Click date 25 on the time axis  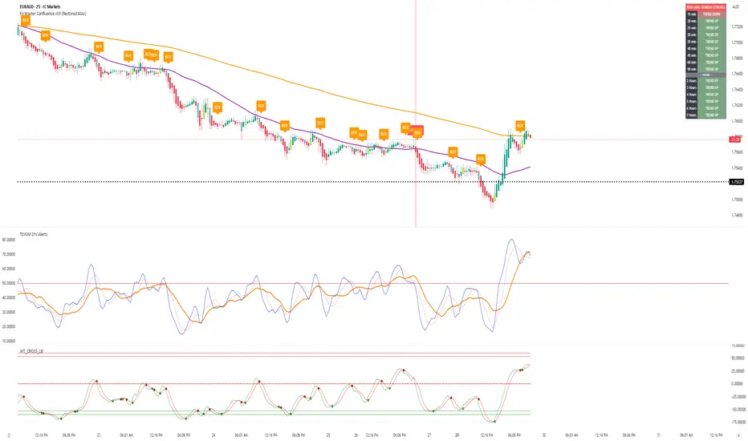[x=328, y=435]
